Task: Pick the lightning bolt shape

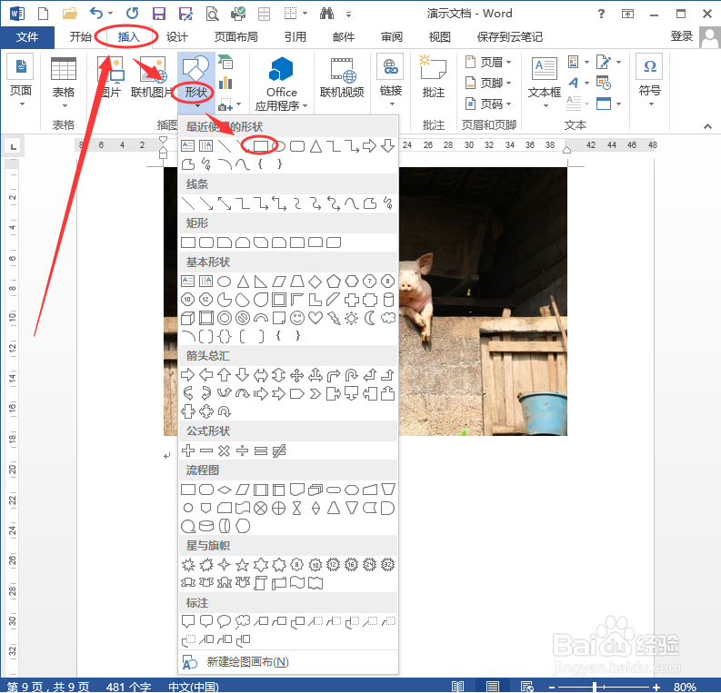Action: coord(334,318)
